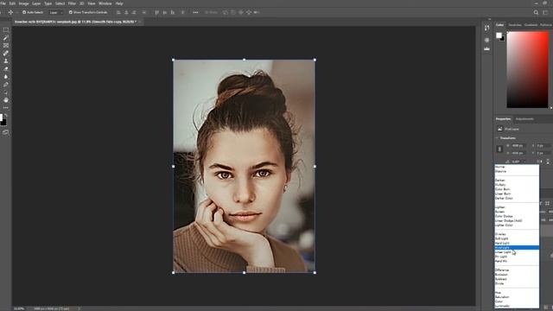The width and height of the screenshot is (553, 311).
Task: Collapse the Transform section in Properties
Action: pyautogui.click(x=498, y=138)
